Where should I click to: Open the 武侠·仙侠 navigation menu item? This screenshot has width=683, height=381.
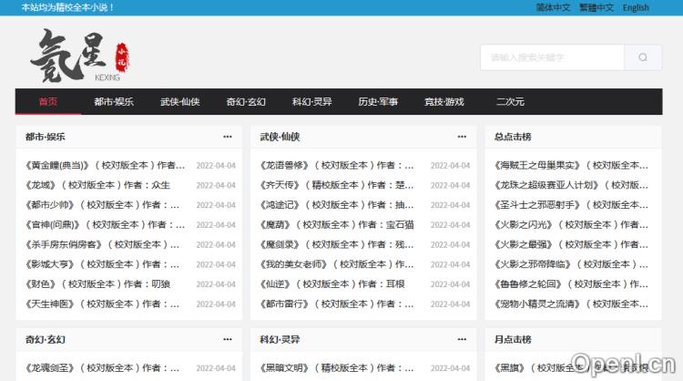[x=180, y=101]
